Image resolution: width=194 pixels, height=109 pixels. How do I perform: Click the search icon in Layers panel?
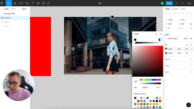(2, 9)
